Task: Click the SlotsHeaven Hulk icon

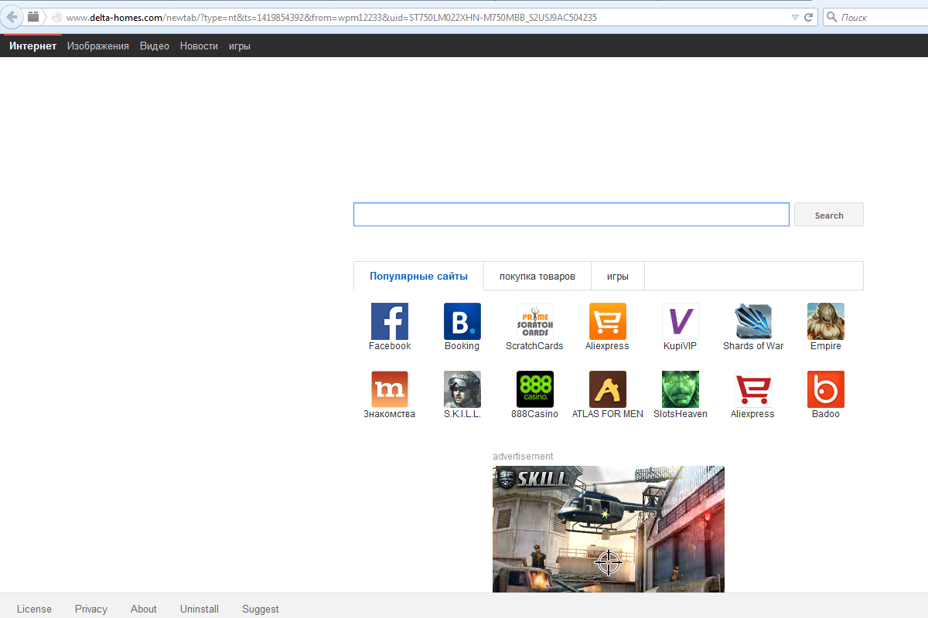Action: [x=680, y=389]
